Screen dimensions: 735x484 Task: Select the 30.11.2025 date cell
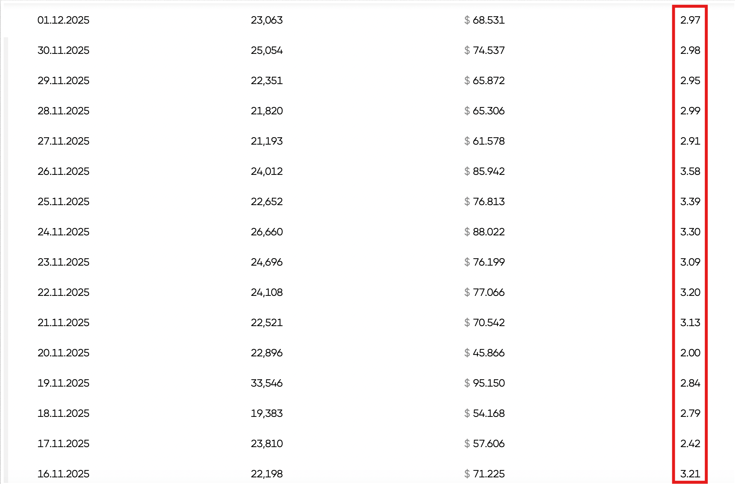tap(63, 50)
